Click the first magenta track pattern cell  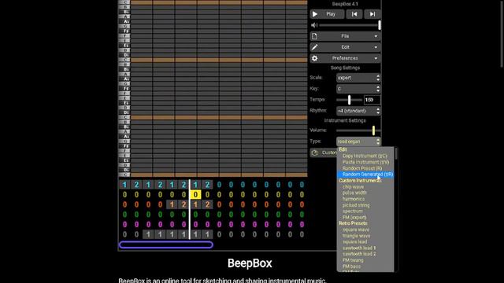coord(124,224)
